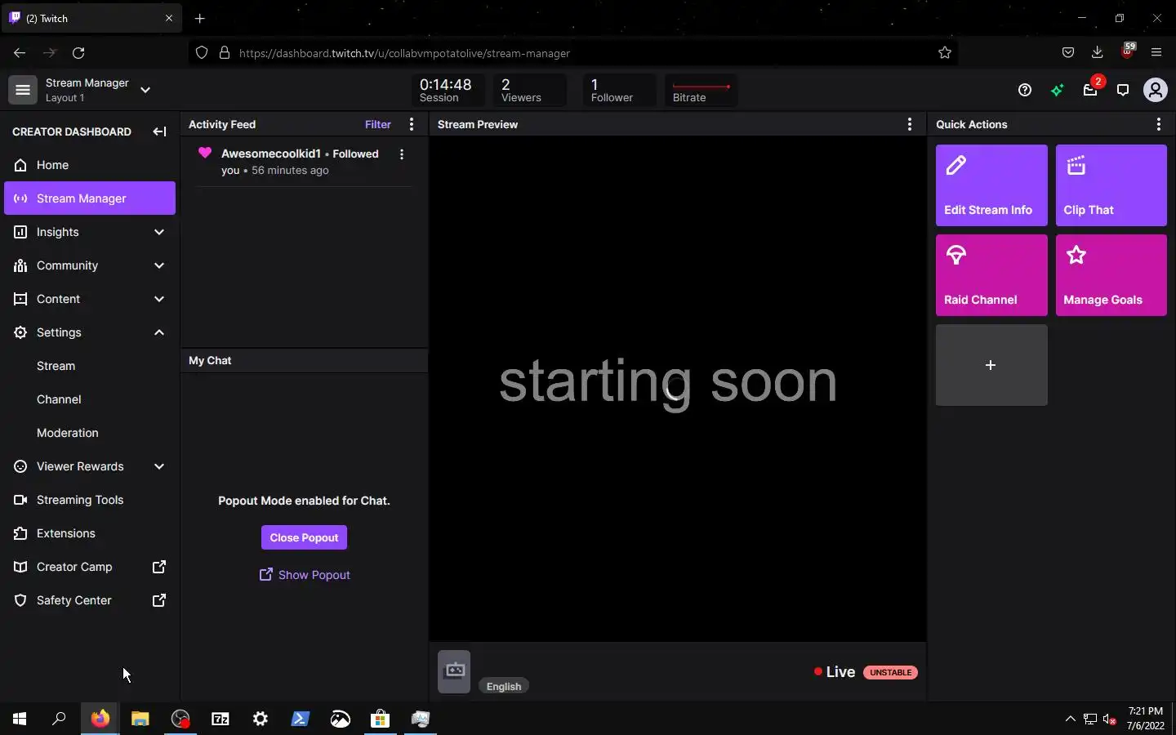
Task: Click the URL address bar
Action: pos(572,53)
